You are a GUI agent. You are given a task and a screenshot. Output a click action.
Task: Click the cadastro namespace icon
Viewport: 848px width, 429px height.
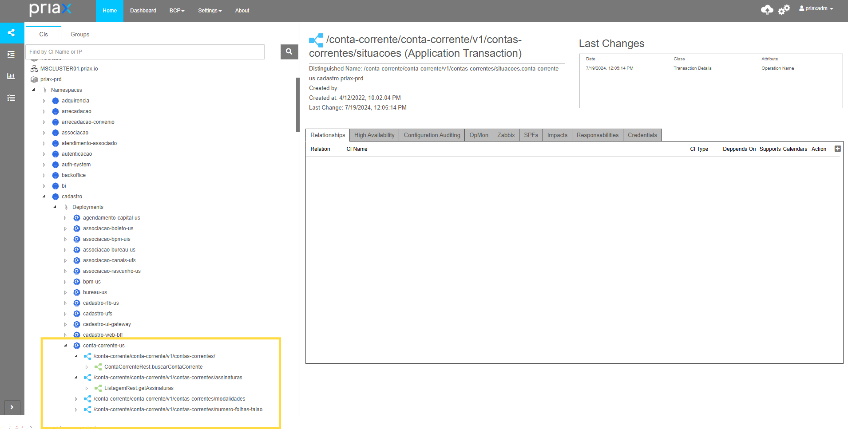coord(55,197)
